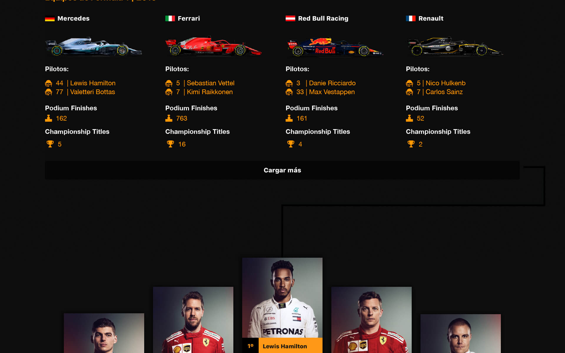Screen dimensions: 565x353
Task: Click the Red Bull Racing car image
Action: click(334, 46)
